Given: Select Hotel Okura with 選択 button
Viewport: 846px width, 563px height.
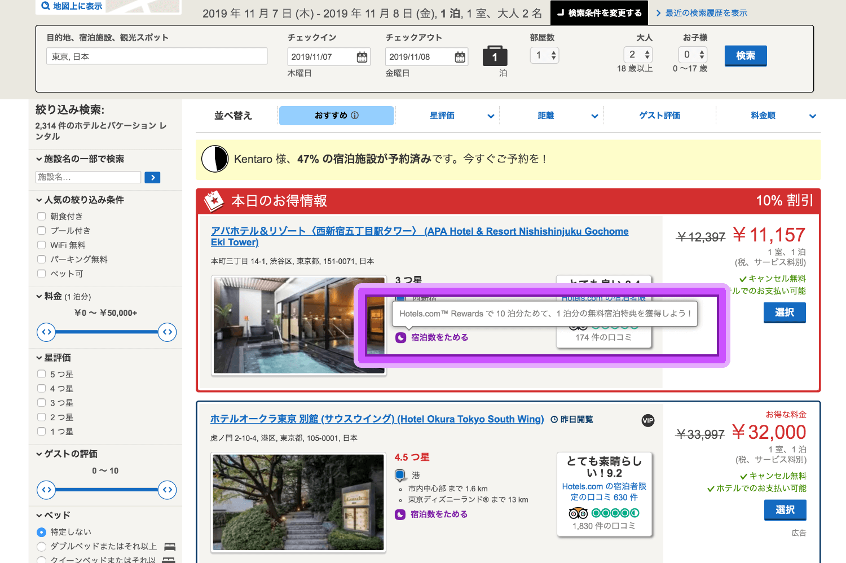Looking at the screenshot, I should tap(785, 510).
